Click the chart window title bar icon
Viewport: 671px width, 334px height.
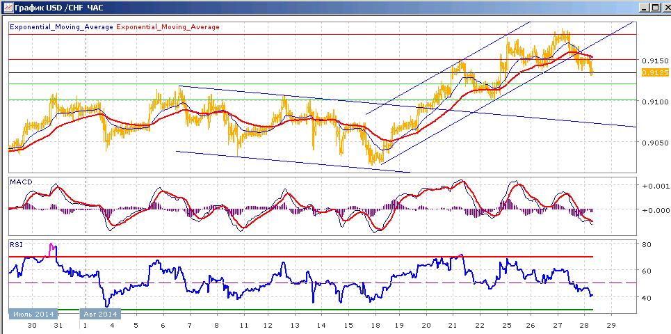tap(7, 7)
